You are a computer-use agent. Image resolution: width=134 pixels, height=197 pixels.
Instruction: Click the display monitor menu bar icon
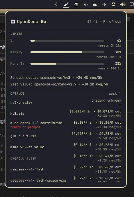(x=132, y=5)
